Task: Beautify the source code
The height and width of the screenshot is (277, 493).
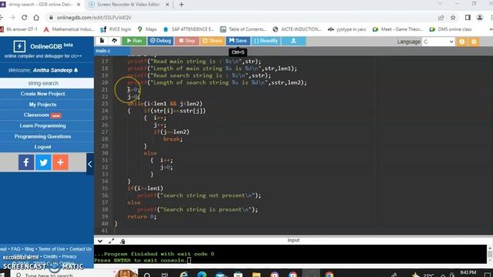Action: pos(266,41)
